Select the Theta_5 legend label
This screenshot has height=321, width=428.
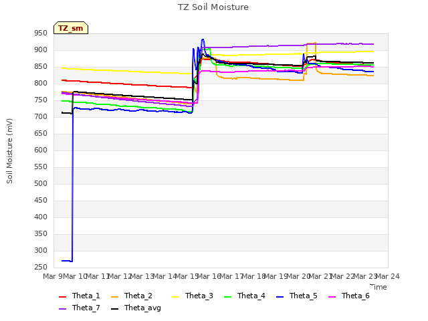click(303, 296)
